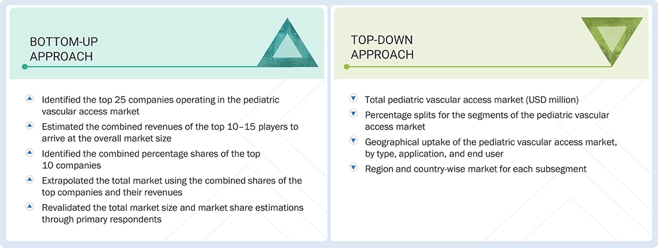Click up-arrow bullet beside combined percentage shares
This screenshot has height=248, width=658.
point(29,153)
